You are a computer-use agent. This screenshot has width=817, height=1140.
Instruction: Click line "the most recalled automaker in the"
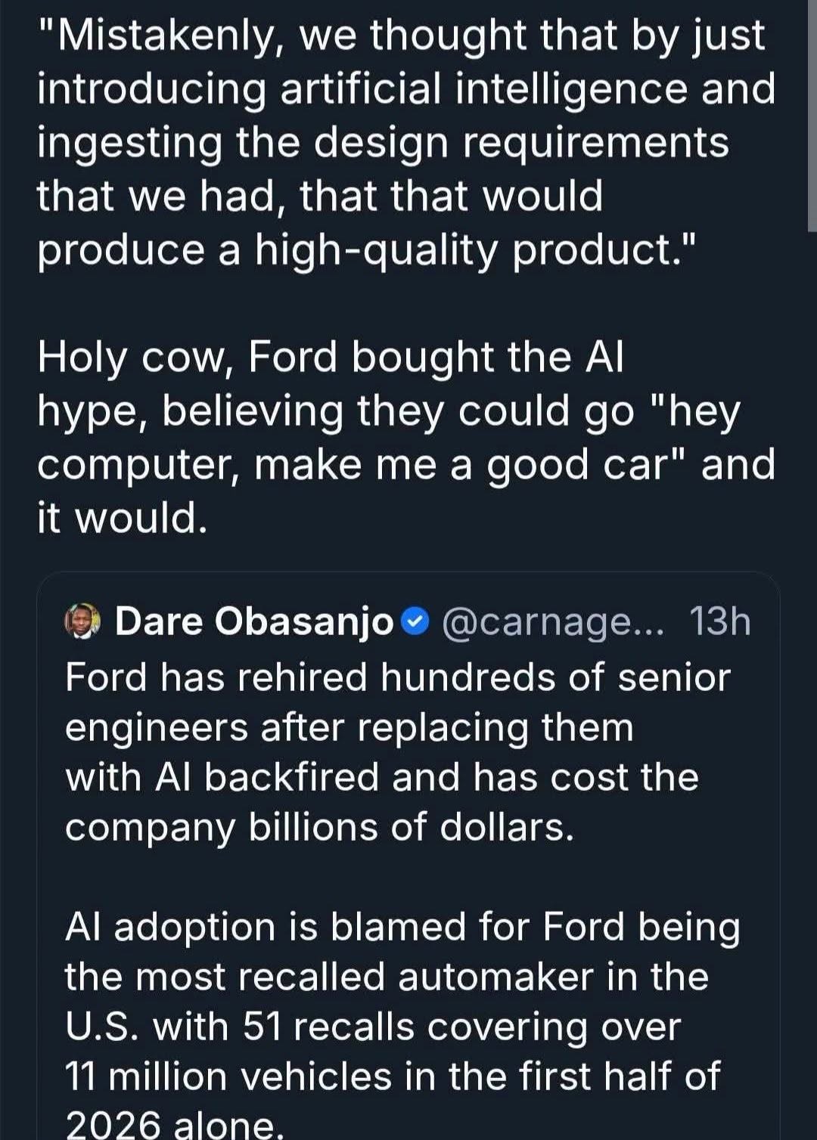coord(387,977)
